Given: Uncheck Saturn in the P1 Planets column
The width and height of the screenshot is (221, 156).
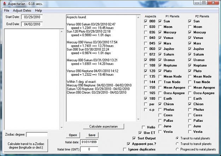Looking at the screenshot, I should click(160, 54).
